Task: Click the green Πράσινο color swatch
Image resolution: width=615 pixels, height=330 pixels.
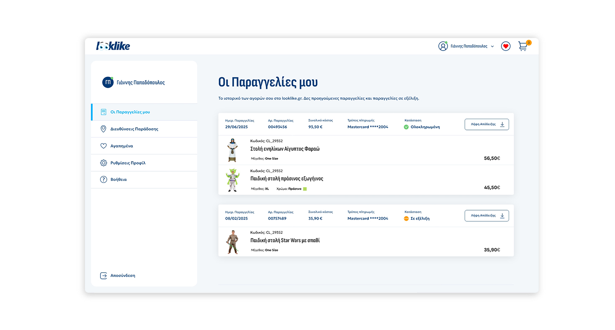Action: [305, 189]
